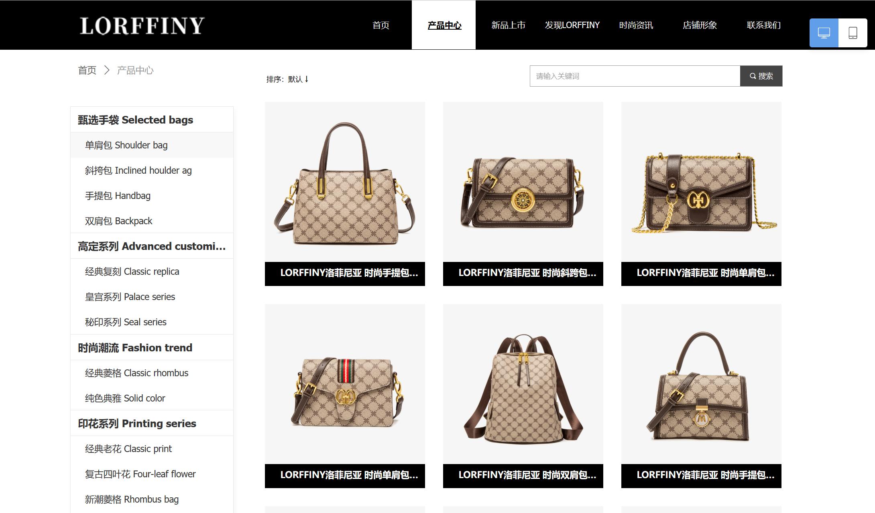The image size is (875, 513).
Task: Expand Fashion trend category header
Action: [152, 347]
